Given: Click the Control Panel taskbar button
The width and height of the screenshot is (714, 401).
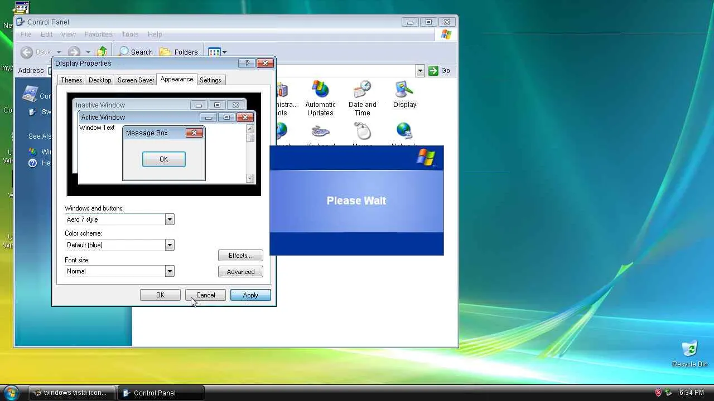Looking at the screenshot, I should click(x=162, y=393).
